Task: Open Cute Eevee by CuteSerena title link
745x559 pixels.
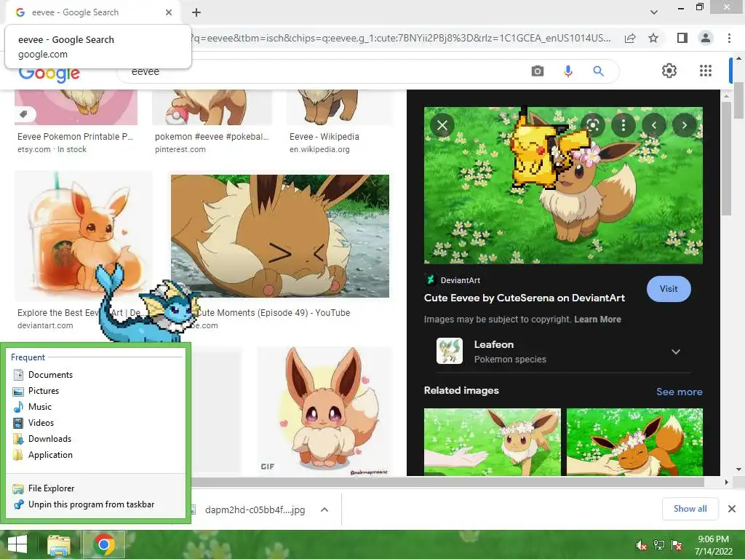Action: pyautogui.click(x=524, y=298)
